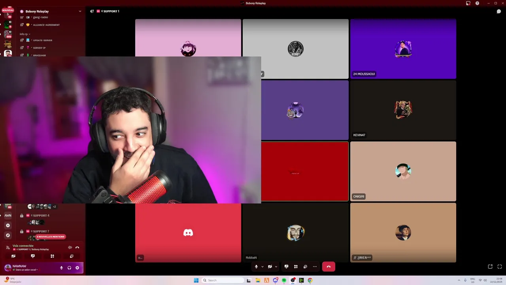
Task: Click the red disconnect call button
Action: [329, 267]
